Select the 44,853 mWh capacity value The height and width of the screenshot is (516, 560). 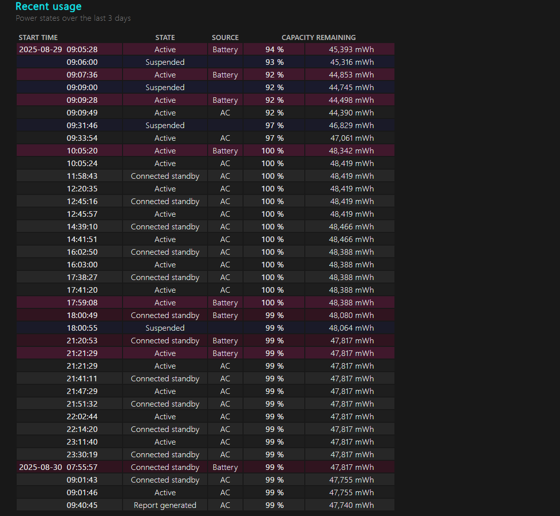click(x=351, y=75)
